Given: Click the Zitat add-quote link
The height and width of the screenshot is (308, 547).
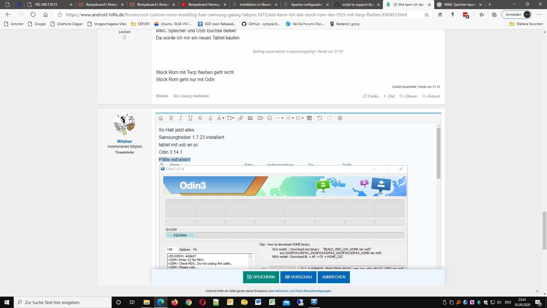Looking at the screenshot, I should 389,96.
